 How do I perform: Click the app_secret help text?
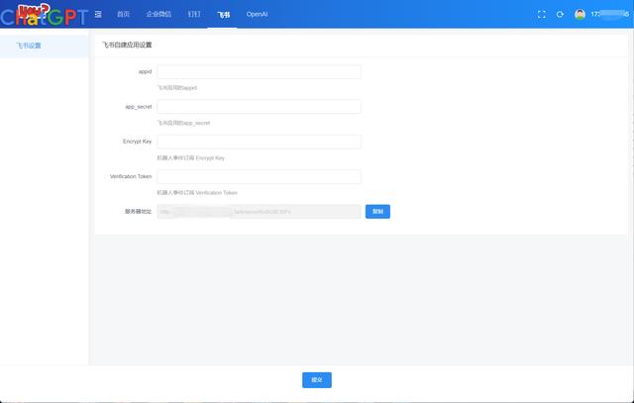(x=183, y=123)
